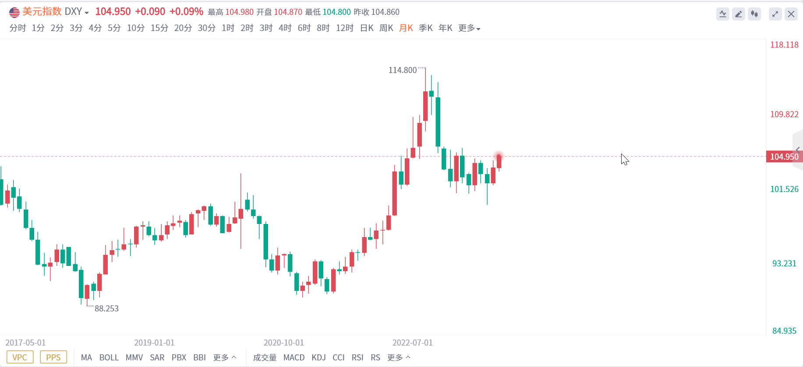The image size is (803, 367).
Task: Select the 15分 timeframe
Action: pyautogui.click(x=159, y=28)
